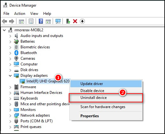Collapse the rmorerax-MOBL2 root node
Viewport: 165px width, 134px height.
pos(4,30)
